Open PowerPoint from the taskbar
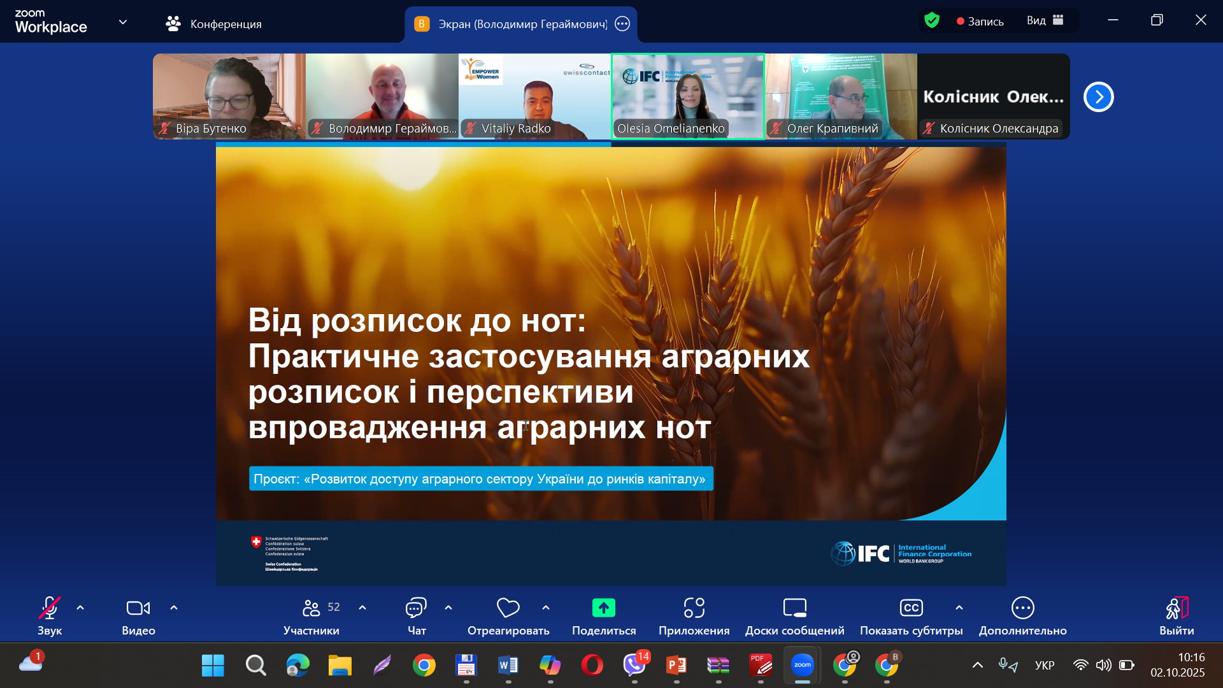 click(x=676, y=666)
